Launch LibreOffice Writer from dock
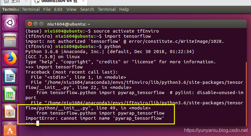The height and width of the screenshot is (136, 251). (10, 76)
